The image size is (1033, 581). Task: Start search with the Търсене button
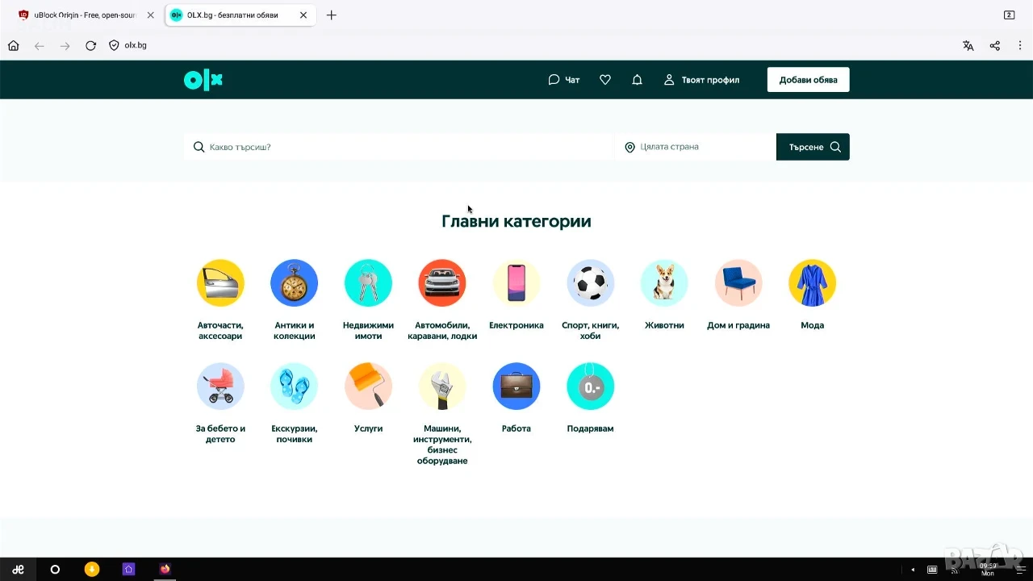click(813, 147)
